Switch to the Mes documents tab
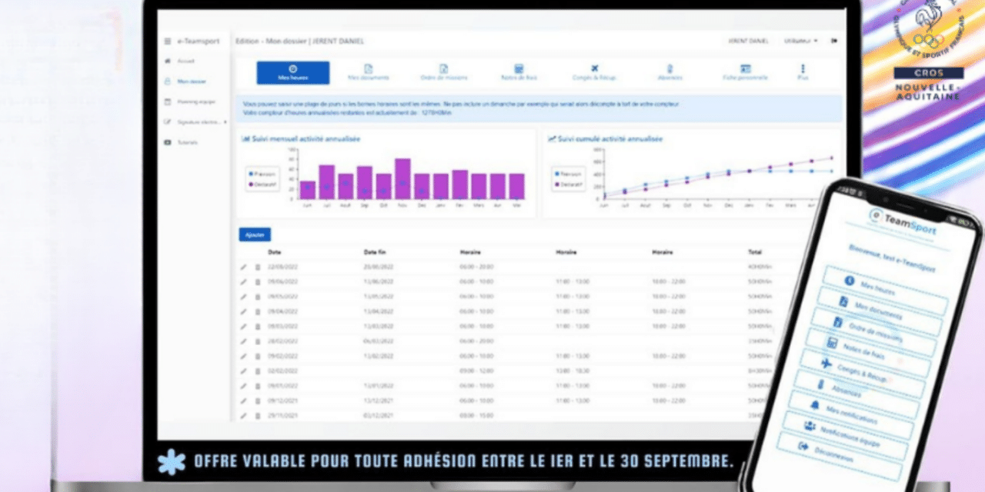Screen dimensions: 985x492 368,73
